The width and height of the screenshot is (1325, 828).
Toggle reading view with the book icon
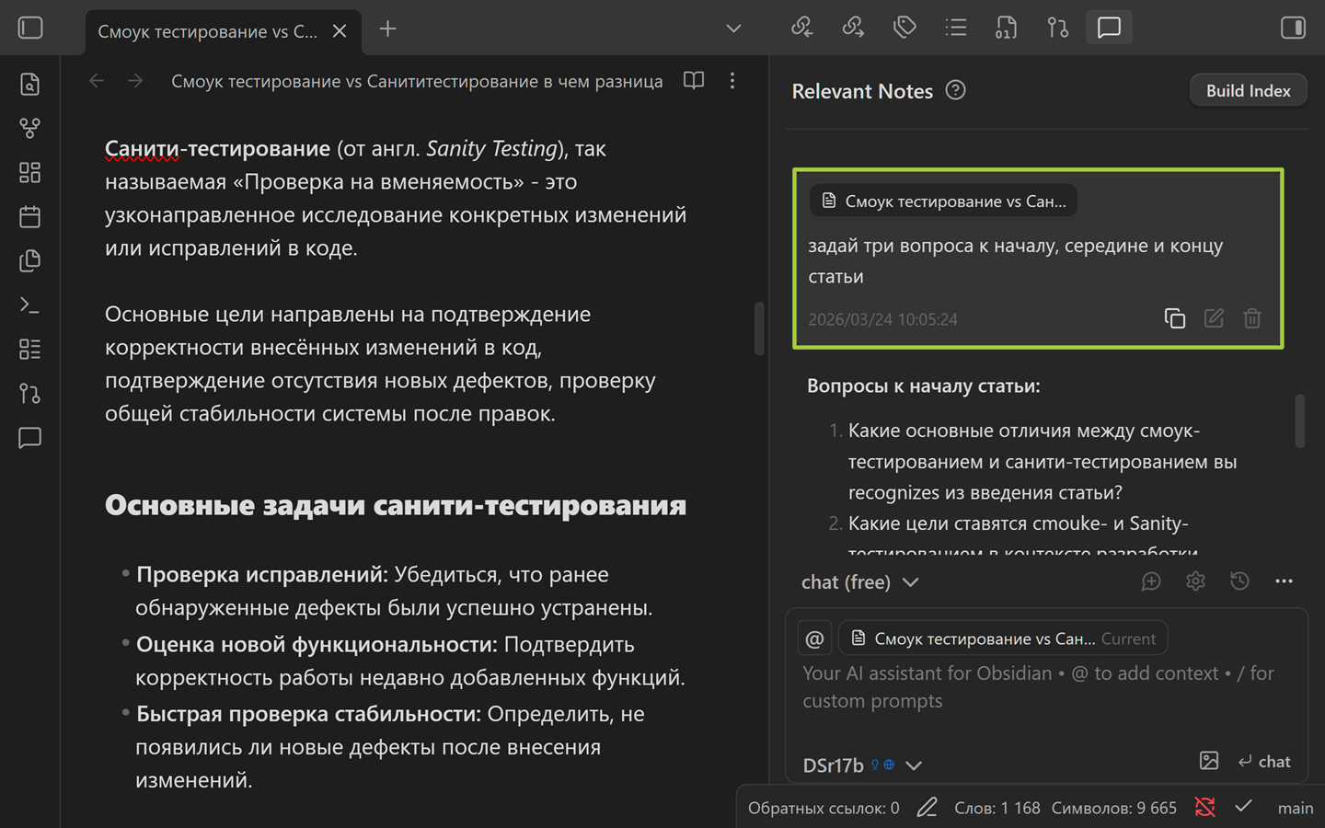pos(694,81)
